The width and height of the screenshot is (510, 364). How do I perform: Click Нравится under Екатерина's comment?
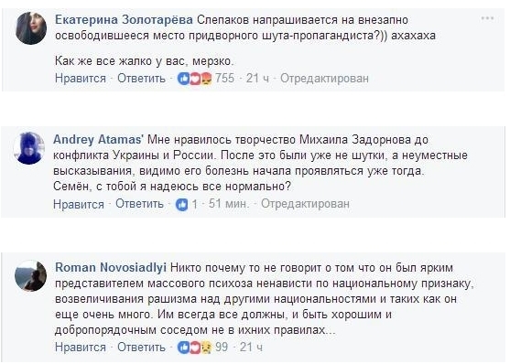tap(81, 79)
